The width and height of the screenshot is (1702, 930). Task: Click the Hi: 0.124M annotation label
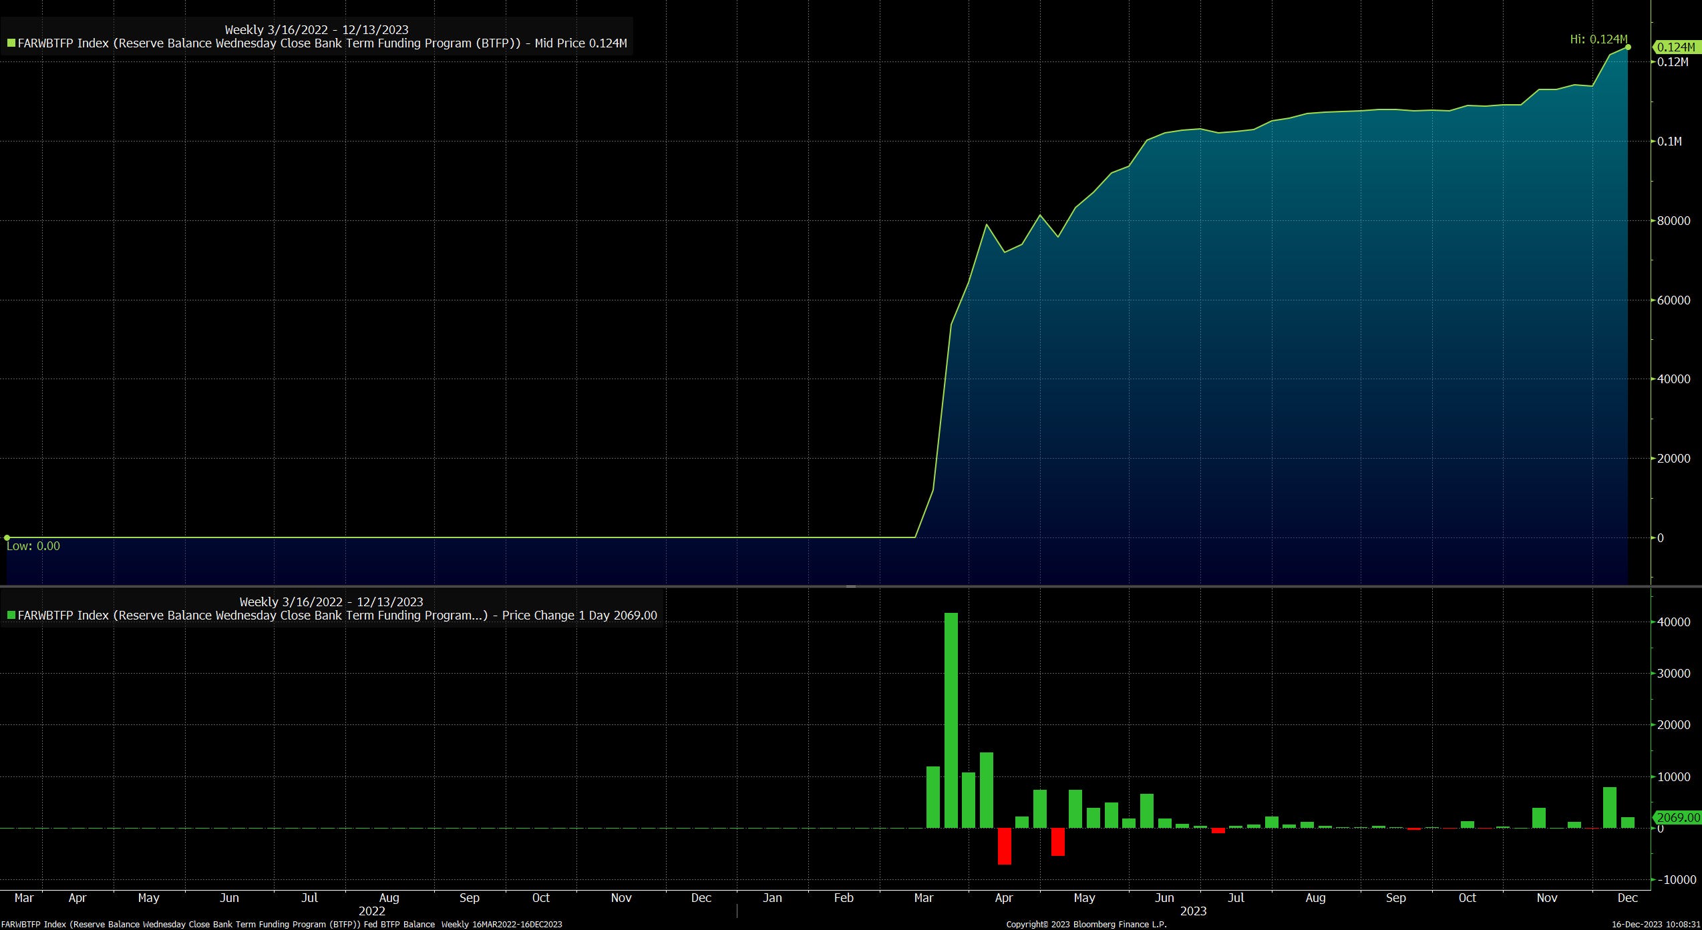point(1598,39)
